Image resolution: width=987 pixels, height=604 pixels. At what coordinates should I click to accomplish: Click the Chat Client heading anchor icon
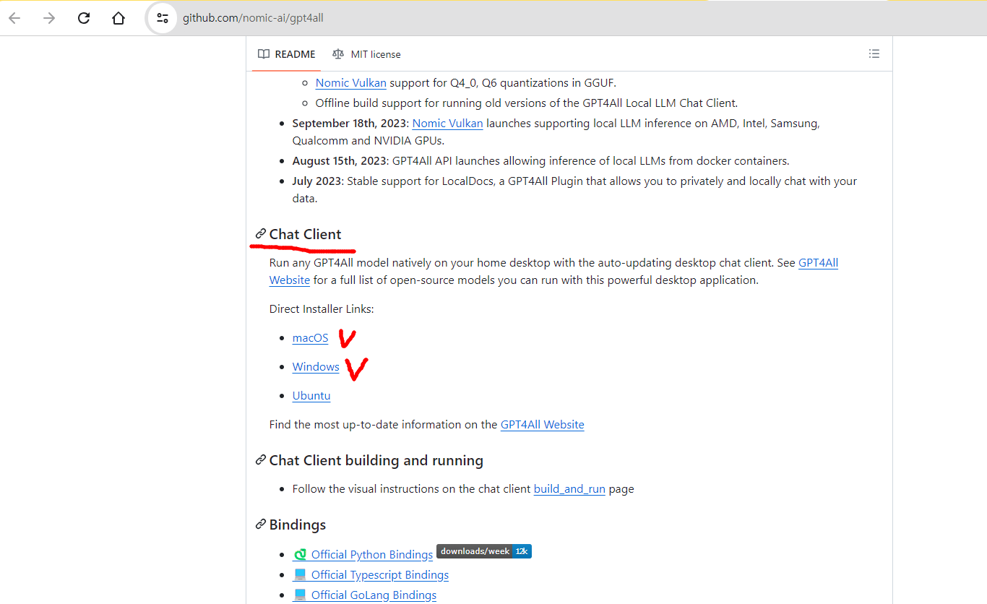click(261, 234)
